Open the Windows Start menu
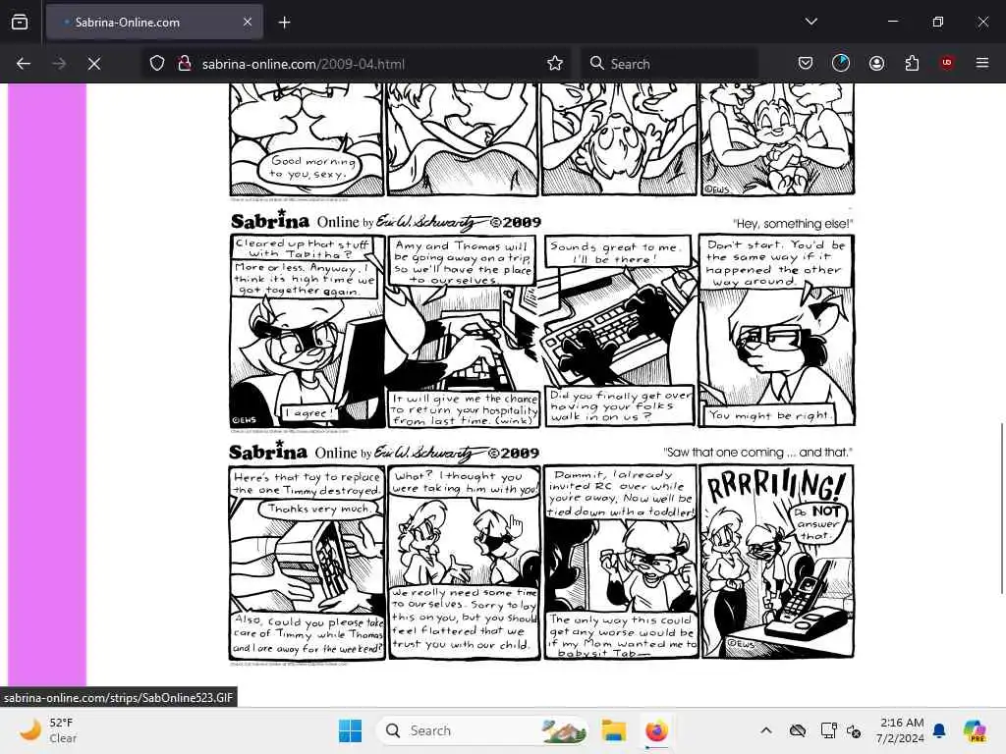 350,730
